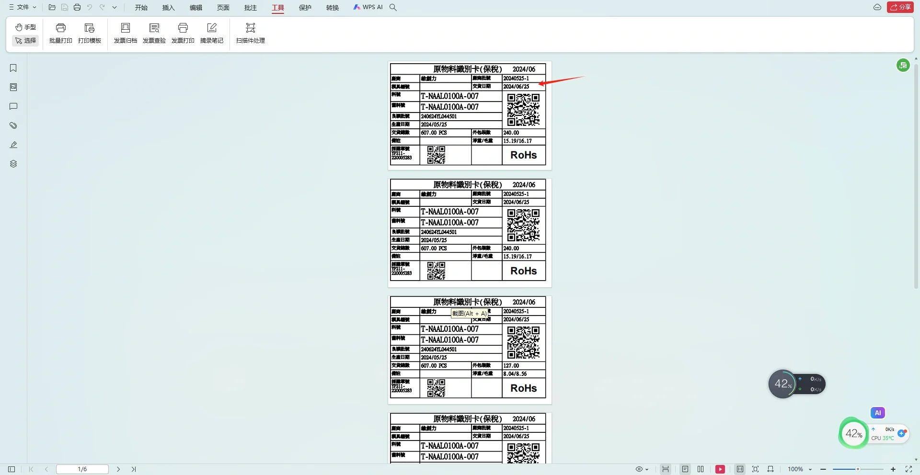
Task: Expand the quick access toolbar dropdown
Action: coord(115,7)
